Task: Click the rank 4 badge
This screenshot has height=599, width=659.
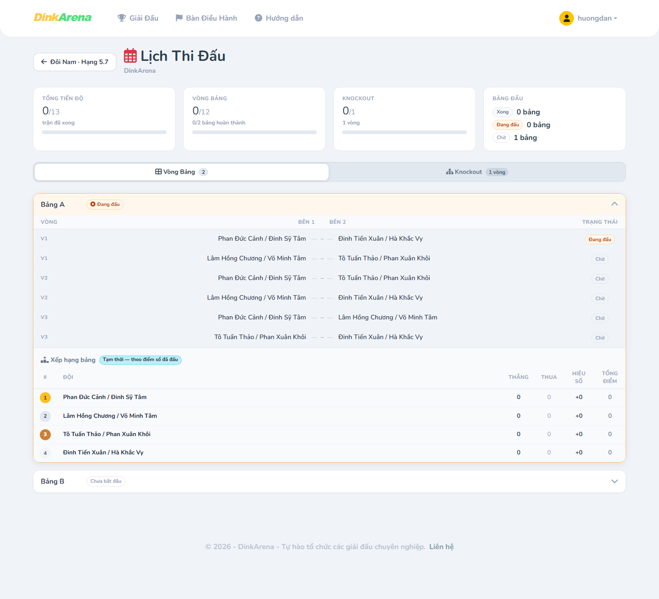Action: pyautogui.click(x=45, y=453)
